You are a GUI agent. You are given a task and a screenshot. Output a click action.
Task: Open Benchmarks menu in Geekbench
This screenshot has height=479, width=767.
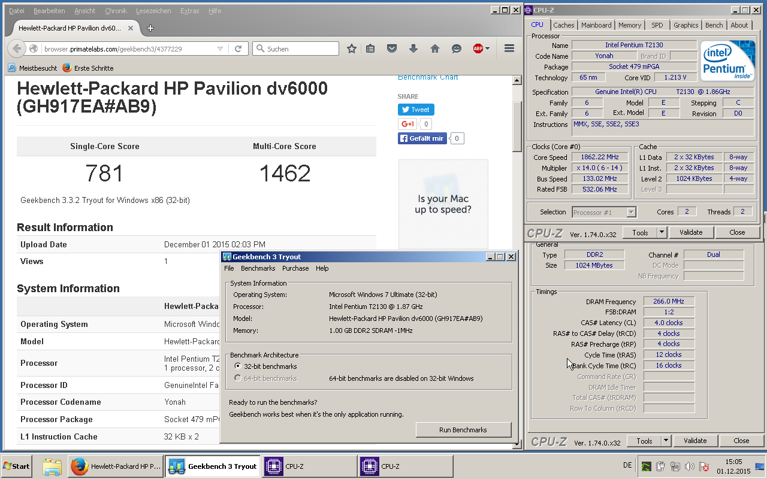click(258, 268)
